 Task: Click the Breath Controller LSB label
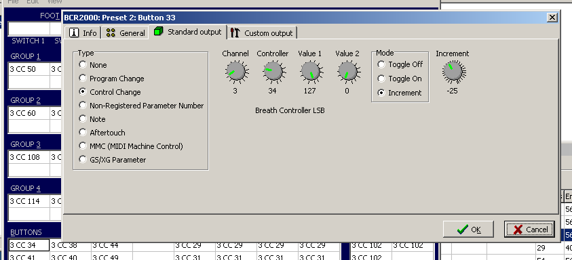tap(290, 110)
